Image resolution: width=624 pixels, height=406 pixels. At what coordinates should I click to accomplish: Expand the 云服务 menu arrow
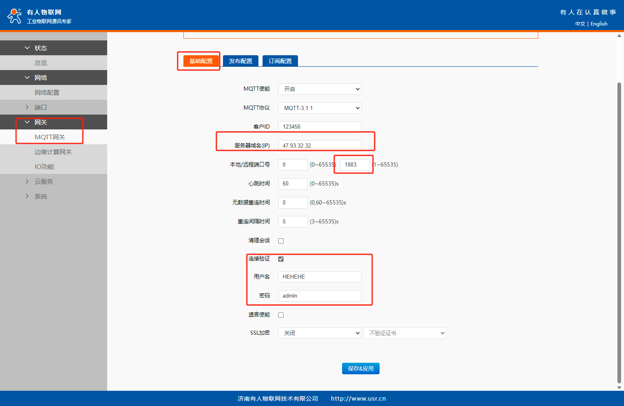[x=27, y=181]
